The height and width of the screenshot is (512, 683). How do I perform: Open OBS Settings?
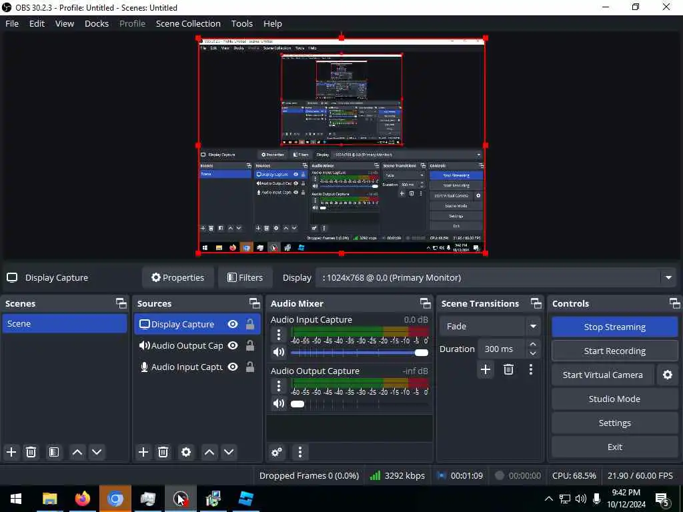(x=614, y=423)
